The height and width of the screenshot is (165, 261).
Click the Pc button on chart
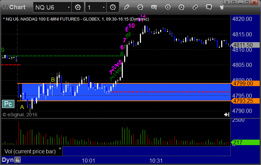click(8, 104)
